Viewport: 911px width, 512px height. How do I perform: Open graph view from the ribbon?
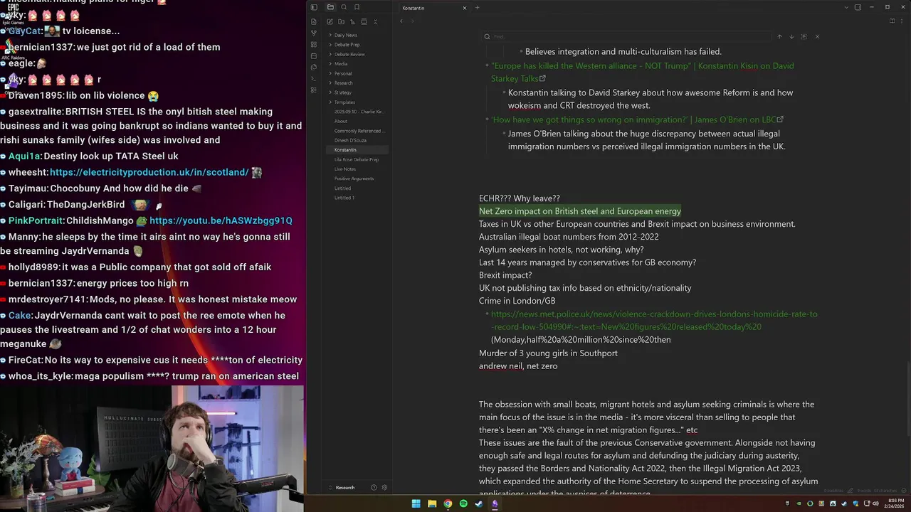pyautogui.click(x=314, y=33)
